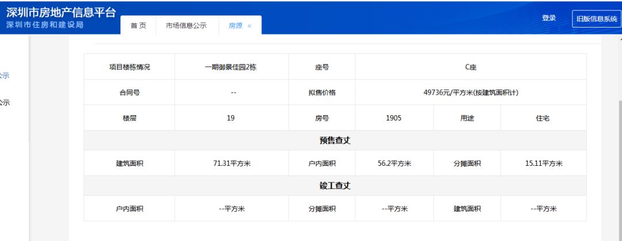The image size is (622, 241).
Task: Click 建筑面积 label under 竣工查丈
Action: [467, 209]
